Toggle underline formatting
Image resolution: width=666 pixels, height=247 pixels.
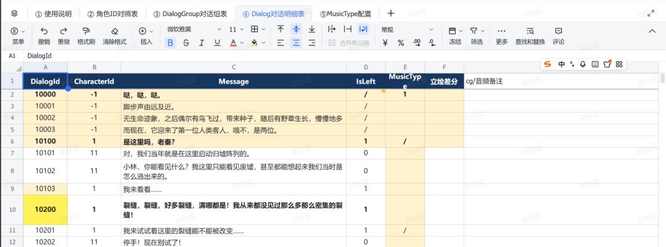(x=217, y=43)
